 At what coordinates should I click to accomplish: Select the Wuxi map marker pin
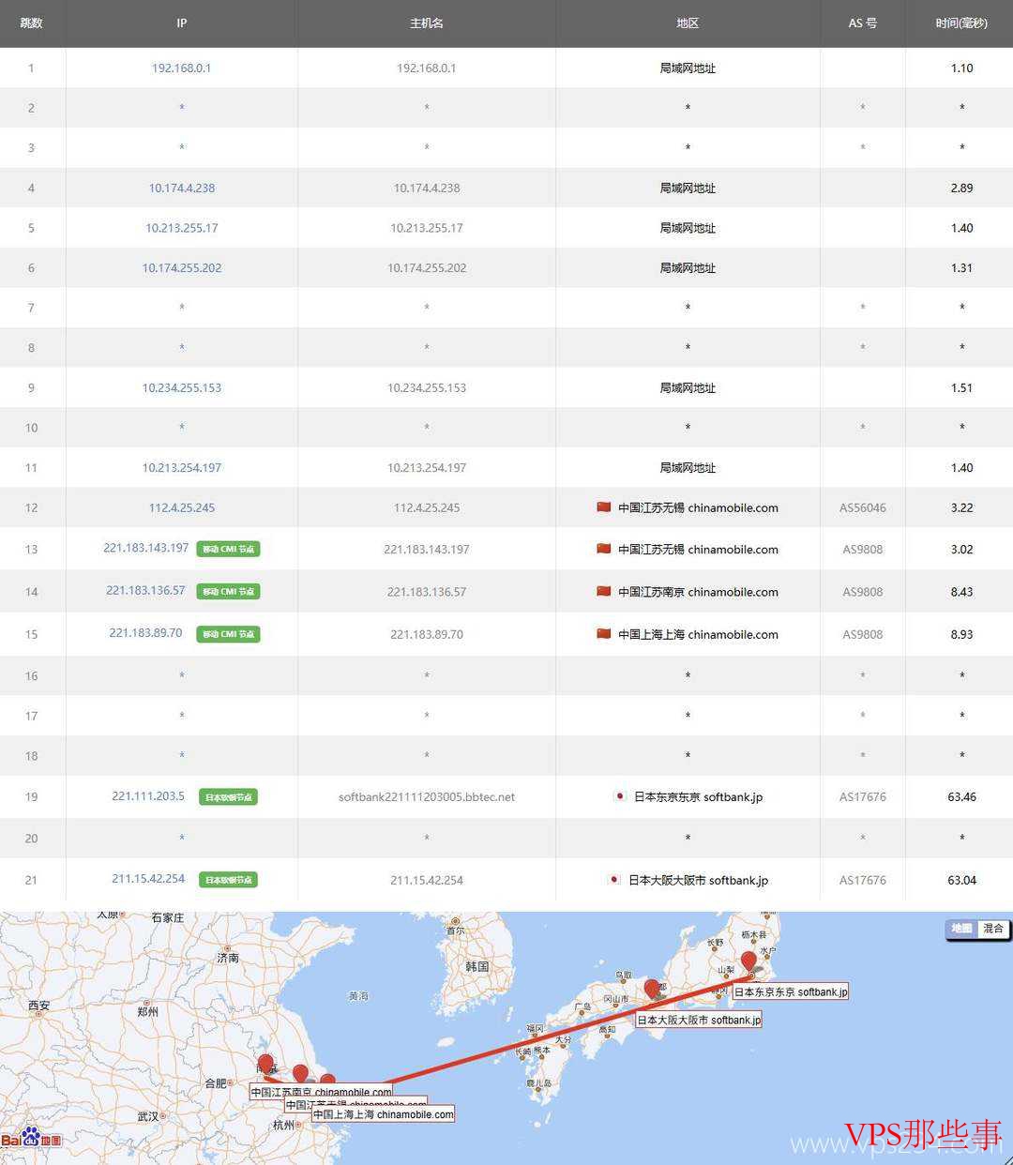pyautogui.click(x=300, y=1075)
